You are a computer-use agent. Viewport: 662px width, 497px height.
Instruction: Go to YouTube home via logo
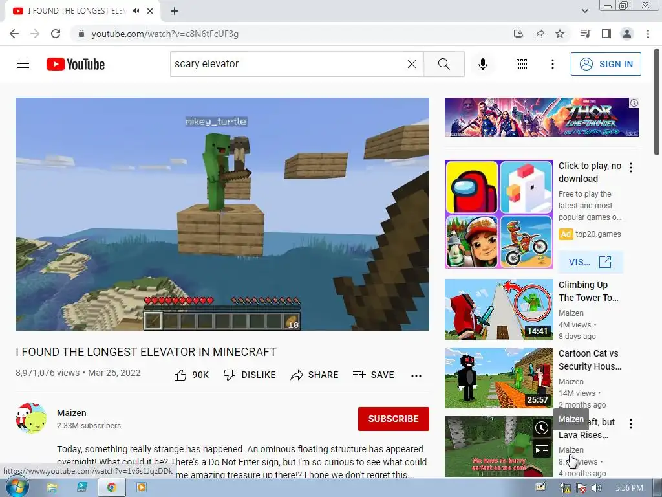76,64
